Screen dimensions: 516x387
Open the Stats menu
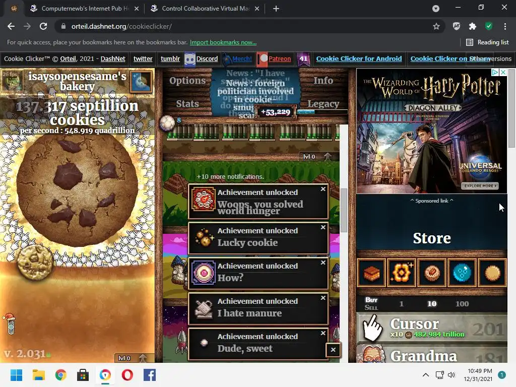pyautogui.click(x=187, y=104)
